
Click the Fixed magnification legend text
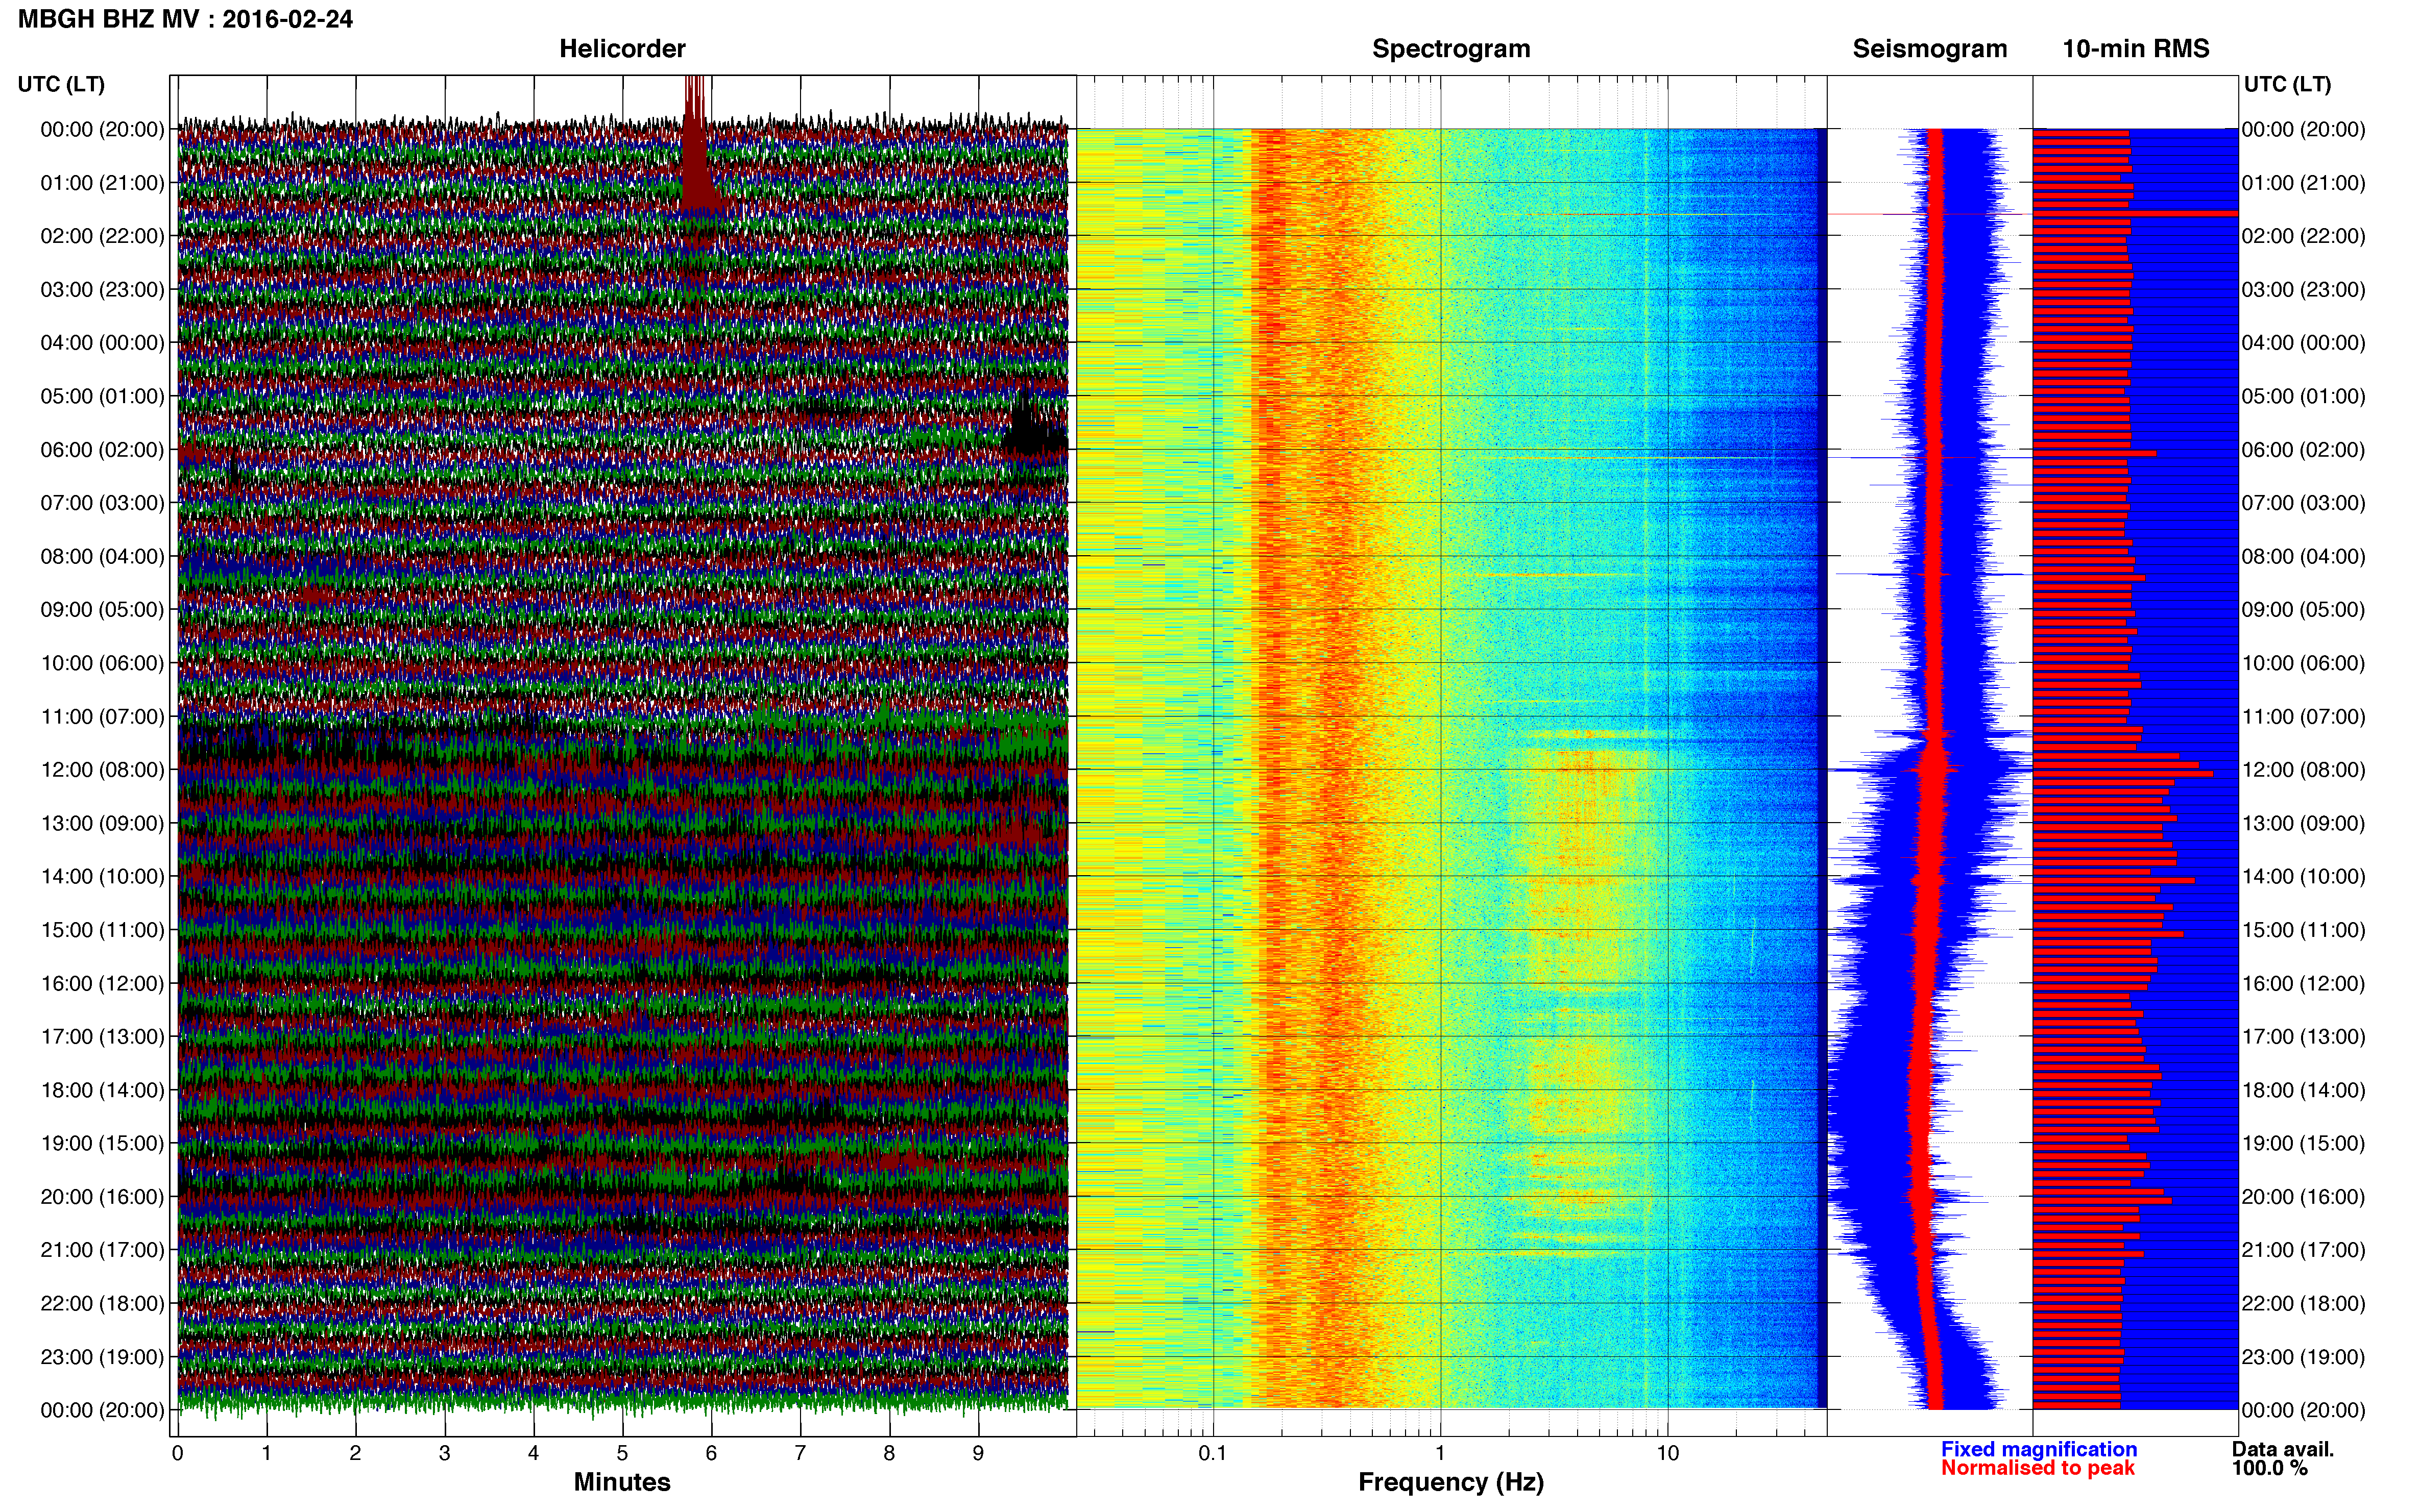(x=2039, y=1449)
